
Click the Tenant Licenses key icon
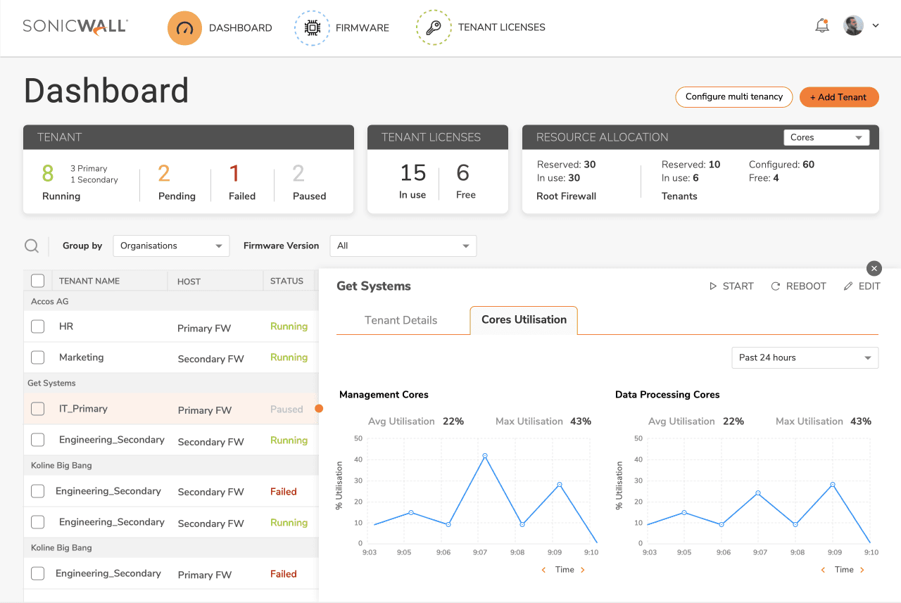(x=434, y=28)
